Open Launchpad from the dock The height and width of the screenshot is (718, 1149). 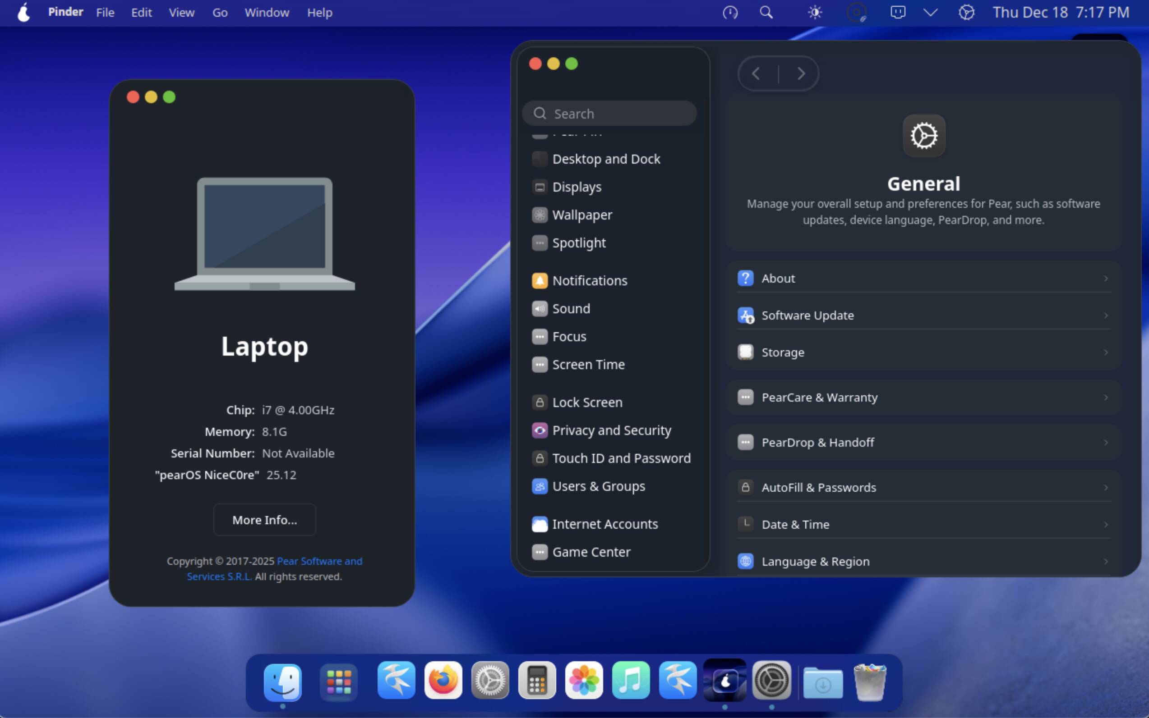[x=338, y=681]
